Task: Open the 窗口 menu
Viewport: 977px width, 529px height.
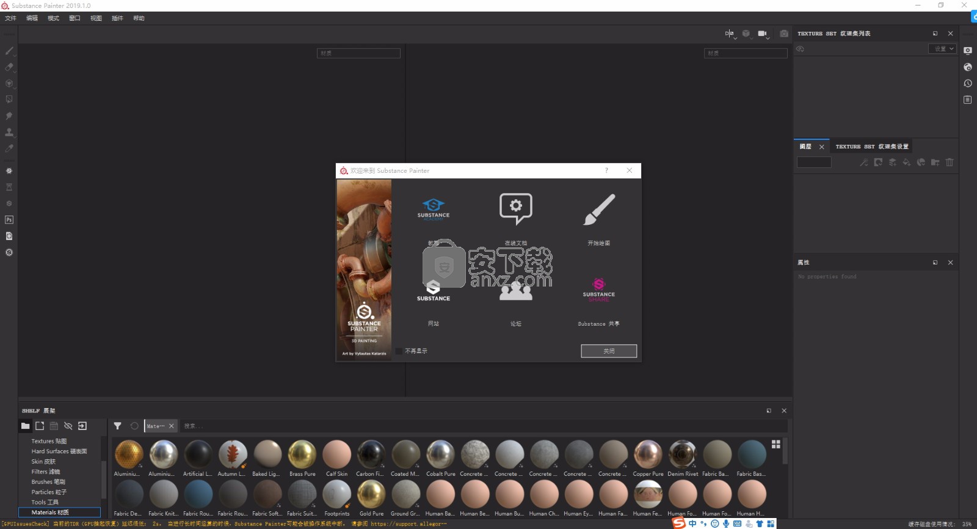Action: click(x=74, y=18)
